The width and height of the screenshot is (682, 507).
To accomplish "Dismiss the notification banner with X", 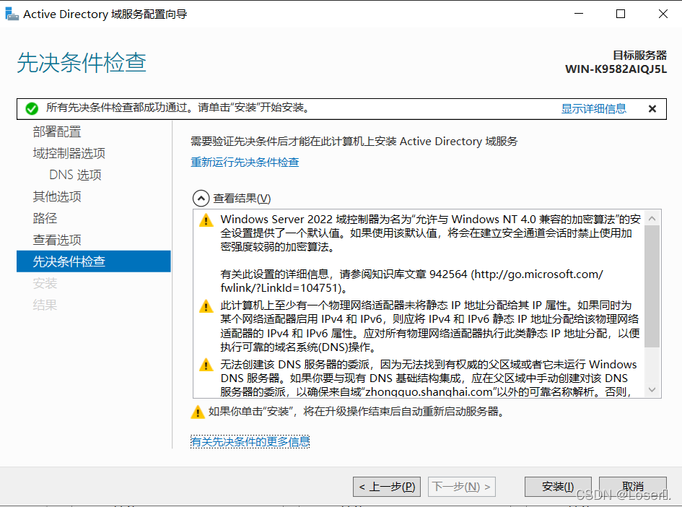I will pos(652,109).
